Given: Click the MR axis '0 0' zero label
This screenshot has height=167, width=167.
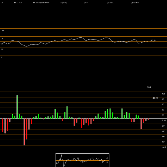Looking at the screenshot, I should pyautogui.click(x=164, y=121).
